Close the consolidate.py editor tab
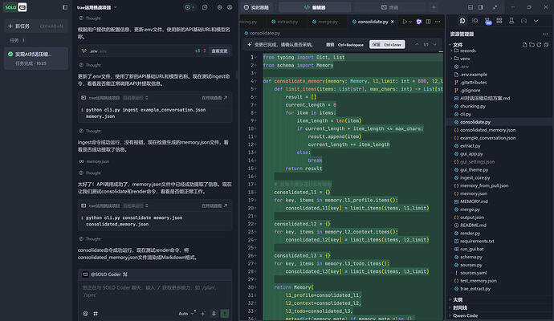Screen dimensions: 554x321 click(x=392, y=22)
